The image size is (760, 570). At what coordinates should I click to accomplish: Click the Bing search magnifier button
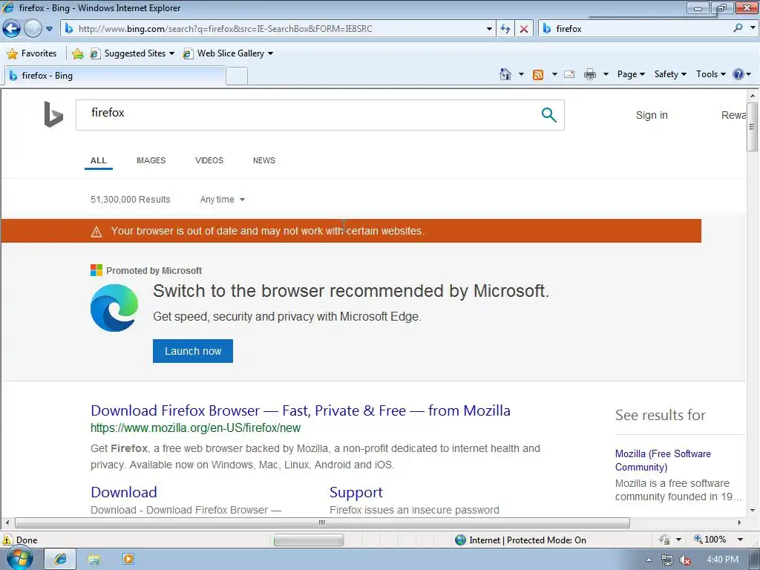[548, 115]
